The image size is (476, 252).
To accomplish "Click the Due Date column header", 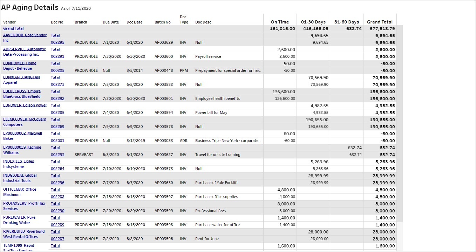I will tap(111, 22).
